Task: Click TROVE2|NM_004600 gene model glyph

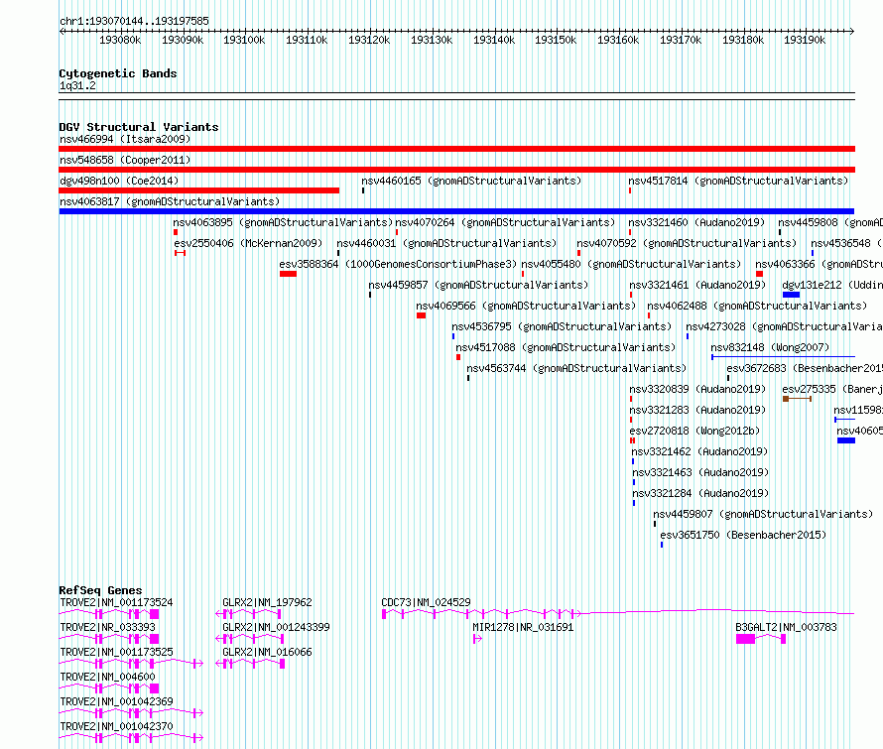Action: click(109, 688)
